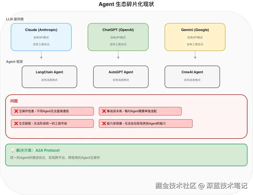The width and height of the screenshot is (253, 195).
Task: Click the text '互操作性差 - 不同Agent无法直接通信'
Action: click(x=44, y=111)
